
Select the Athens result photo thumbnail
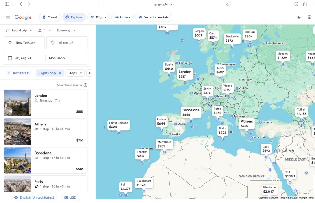[17, 132]
